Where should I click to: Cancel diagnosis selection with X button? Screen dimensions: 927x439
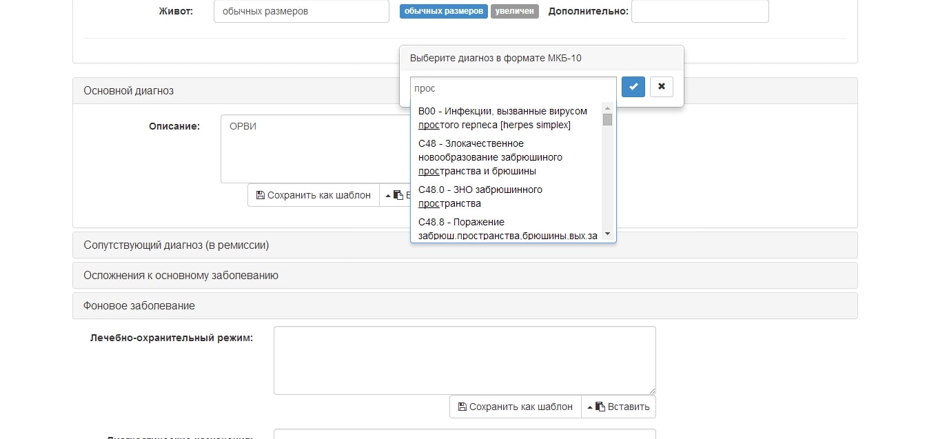point(662,87)
